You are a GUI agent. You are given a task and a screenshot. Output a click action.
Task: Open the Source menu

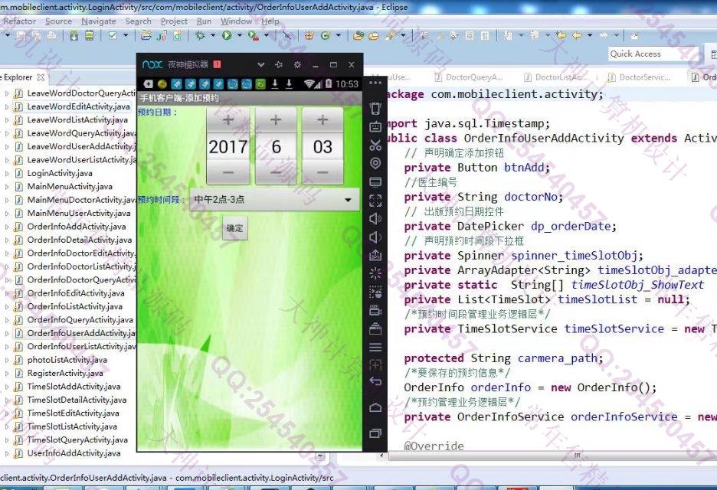click(x=58, y=21)
